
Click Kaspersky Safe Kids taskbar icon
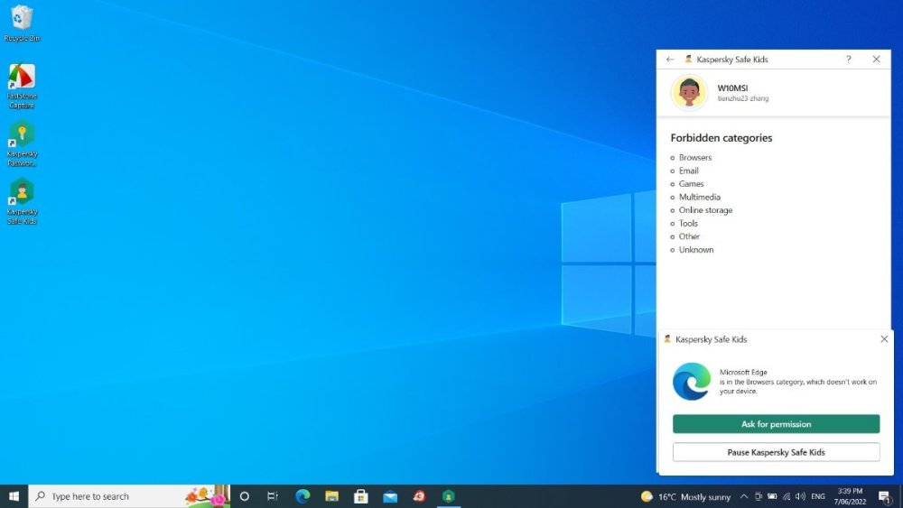(x=448, y=496)
